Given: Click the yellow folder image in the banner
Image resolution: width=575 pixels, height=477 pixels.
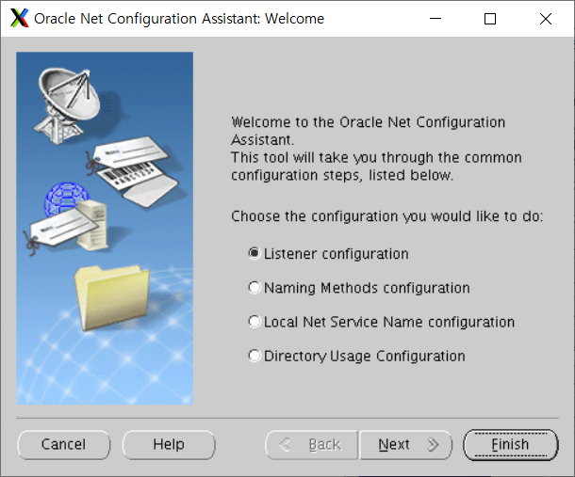Looking at the screenshot, I should pos(112,297).
